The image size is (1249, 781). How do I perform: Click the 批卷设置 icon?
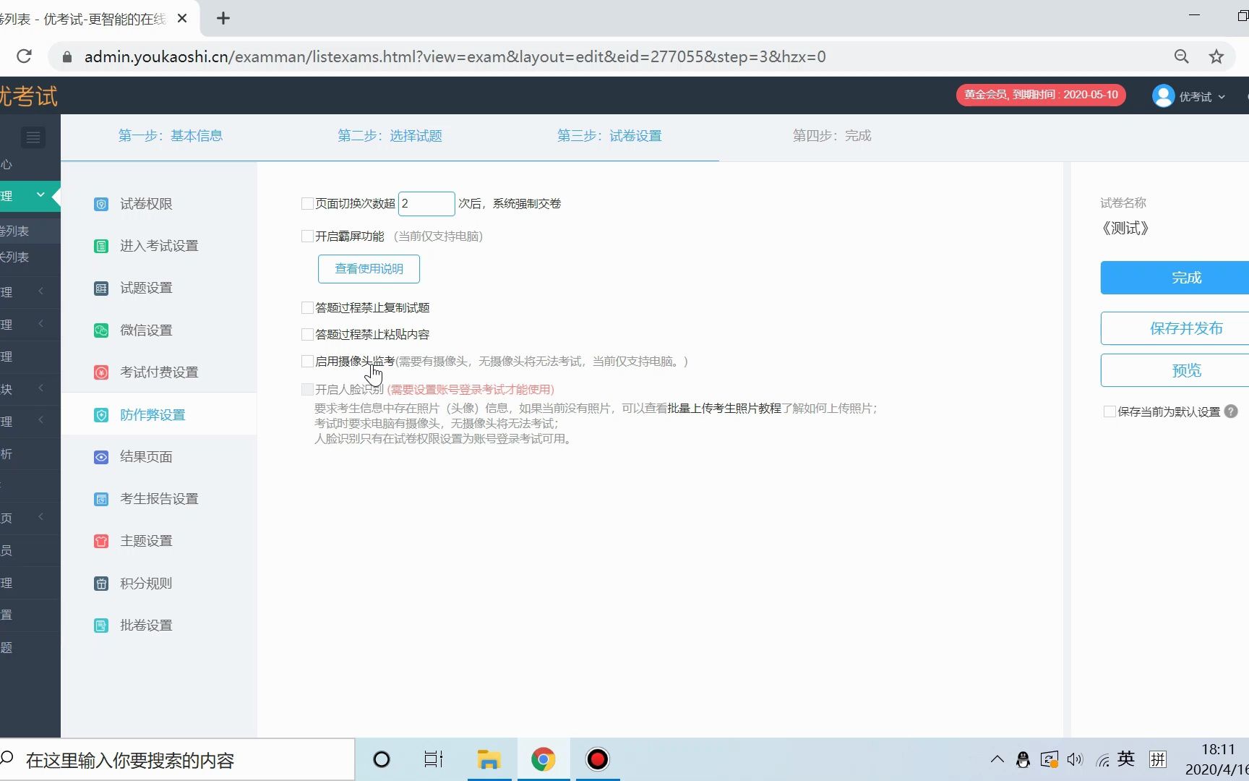tap(101, 626)
